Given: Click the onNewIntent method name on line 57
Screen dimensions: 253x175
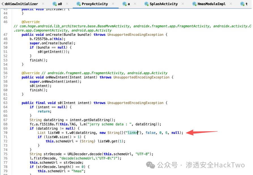Looking at the screenshot, I should [x=57, y=77].
